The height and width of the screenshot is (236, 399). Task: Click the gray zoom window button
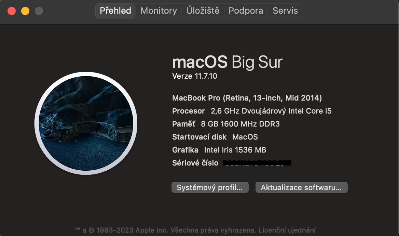pyautogui.click(x=39, y=11)
